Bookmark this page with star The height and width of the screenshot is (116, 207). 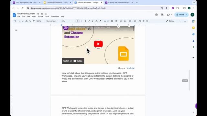(166, 8)
